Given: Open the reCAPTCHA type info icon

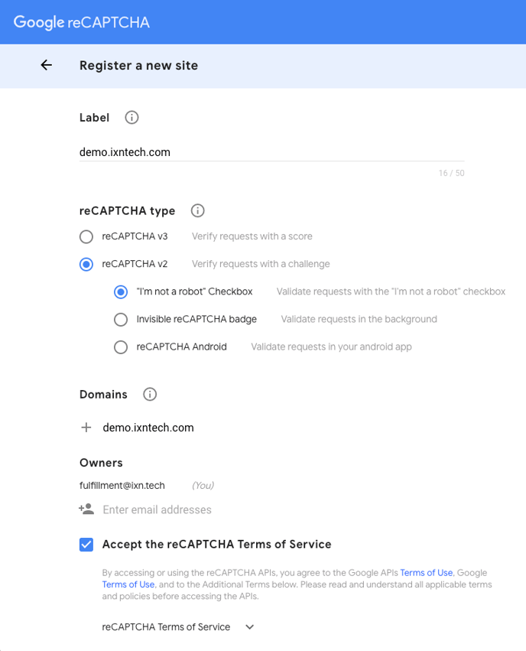Looking at the screenshot, I should (x=197, y=210).
